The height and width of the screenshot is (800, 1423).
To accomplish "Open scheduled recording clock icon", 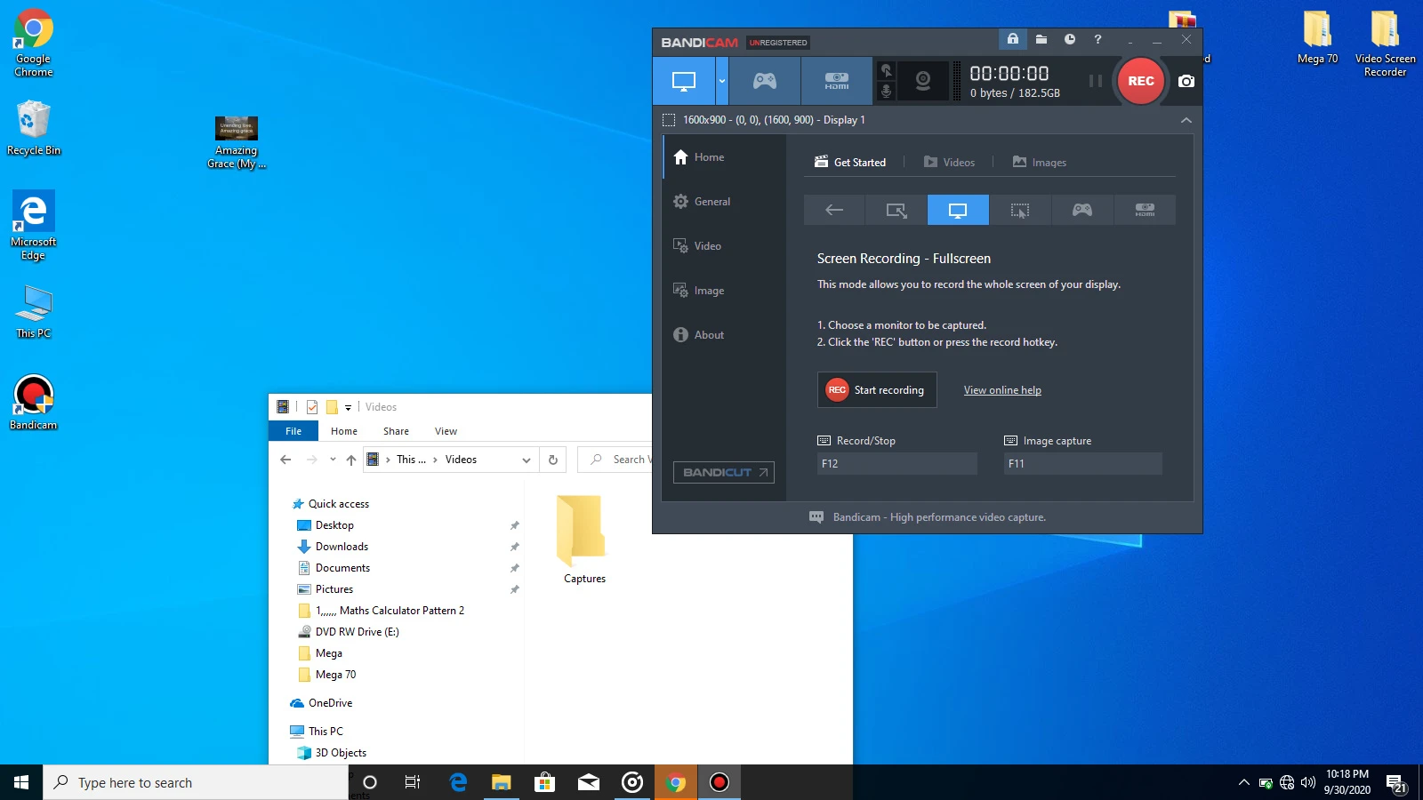I will click(1070, 39).
